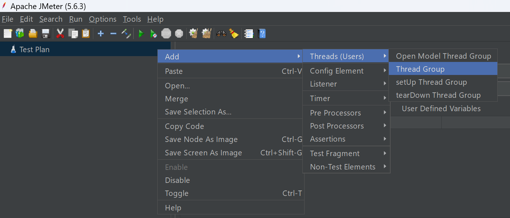This screenshot has height=218, width=510.
Task: Open Function Helper list icon
Action: [x=249, y=34]
